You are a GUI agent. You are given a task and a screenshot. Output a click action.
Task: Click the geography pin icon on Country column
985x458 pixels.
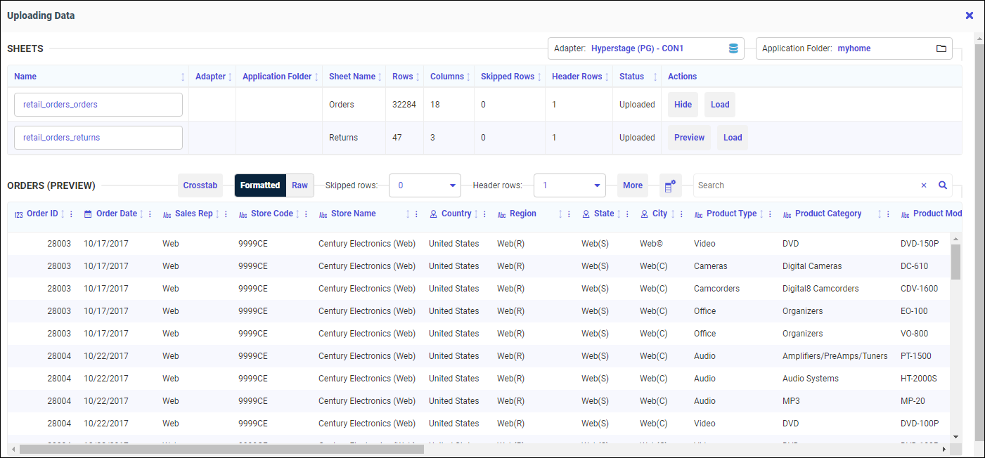pyautogui.click(x=433, y=214)
